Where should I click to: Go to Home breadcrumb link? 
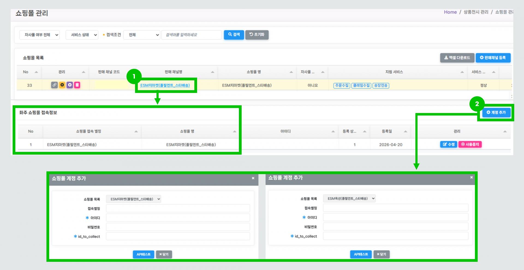point(450,12)
